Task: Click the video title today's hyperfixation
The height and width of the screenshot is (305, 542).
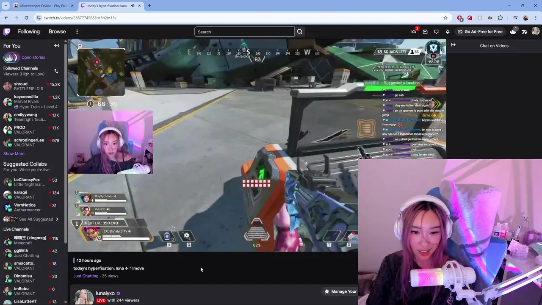Action: pos(109,268)
